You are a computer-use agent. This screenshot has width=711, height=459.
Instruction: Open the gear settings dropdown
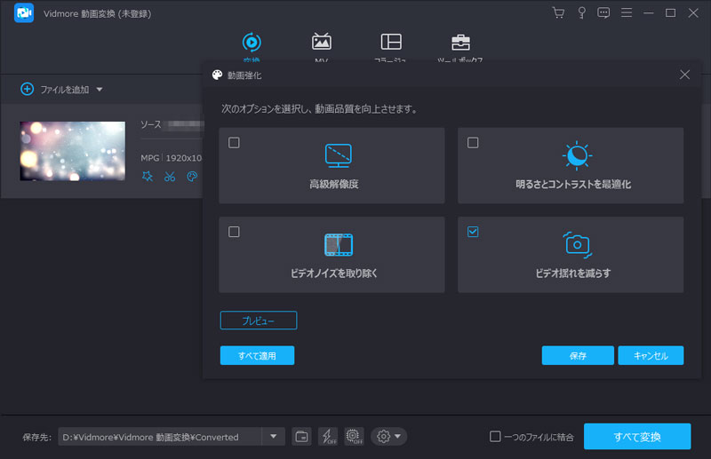click(x=388, y=437)
